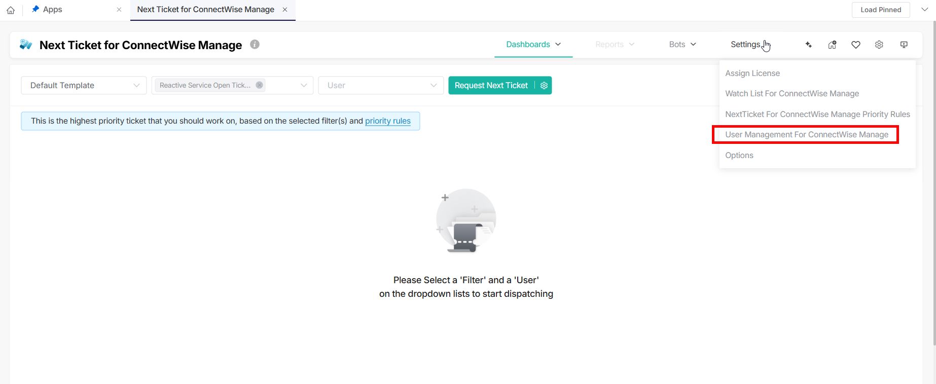Expand the chevron next to Load Pinned
936x384 pixels.
click(924, 10)
